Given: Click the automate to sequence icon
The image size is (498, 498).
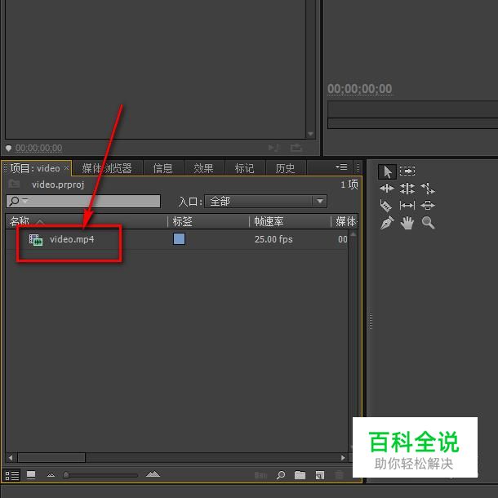Looking at the screenshot, I should [x=260, y=475].
